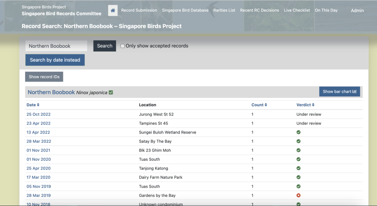Click accepted verdict icon for Satay By The Bay
The image size is (377, 206).
(x=299, y=141)
